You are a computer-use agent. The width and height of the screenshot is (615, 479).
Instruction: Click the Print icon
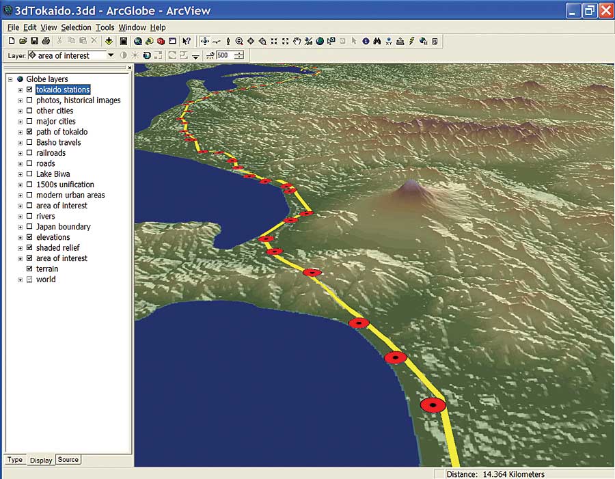tap(46, 41)
